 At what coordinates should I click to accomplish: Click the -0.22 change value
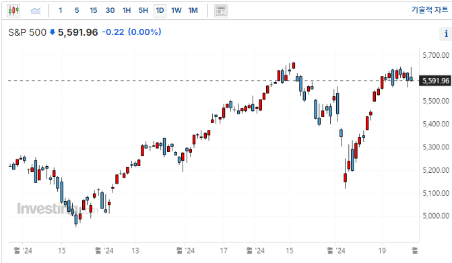click(x=113, y=32)
